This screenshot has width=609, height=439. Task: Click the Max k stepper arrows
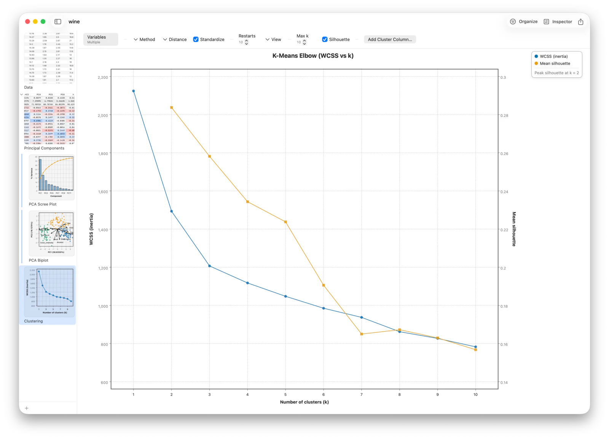click(x=304, y=42)
